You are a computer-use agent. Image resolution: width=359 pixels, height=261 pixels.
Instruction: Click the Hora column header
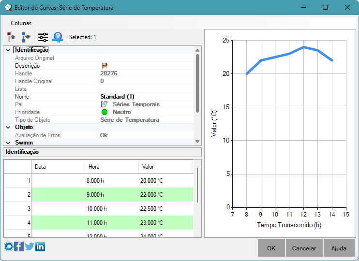click(x=112, y=167)
